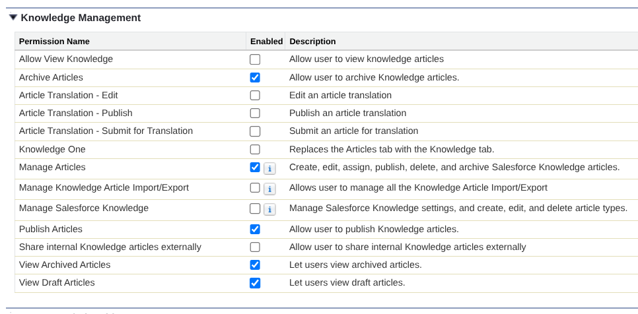Open info icon for Manage Knowledge Article Import/Export

(269, 189)
